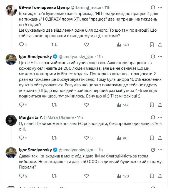Click the Grok icon on Margarita Y.'s tweet
The image size is (172, 188).
pos(152,117)
